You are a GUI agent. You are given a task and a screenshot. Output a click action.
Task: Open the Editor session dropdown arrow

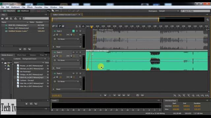(79, 15)
